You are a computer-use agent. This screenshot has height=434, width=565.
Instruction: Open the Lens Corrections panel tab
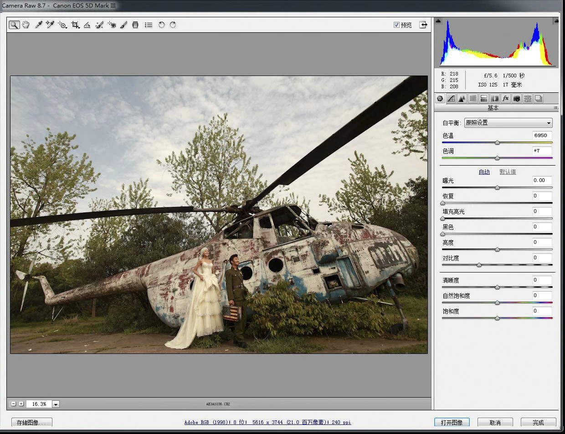click(495, 98)
